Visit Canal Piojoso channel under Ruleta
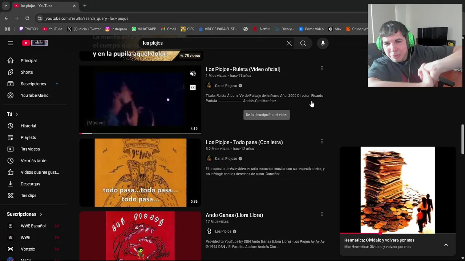 [226, 86]
